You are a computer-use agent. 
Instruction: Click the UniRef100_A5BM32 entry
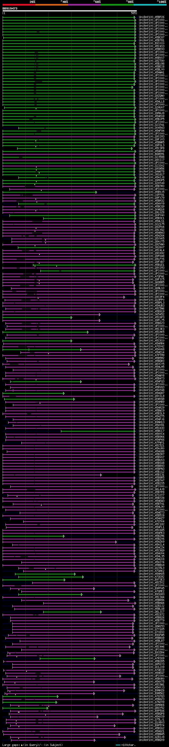[x=151, y=201]
